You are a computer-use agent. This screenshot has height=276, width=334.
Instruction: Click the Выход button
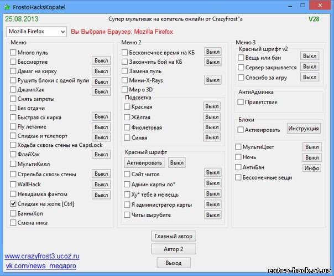point(174,263)
